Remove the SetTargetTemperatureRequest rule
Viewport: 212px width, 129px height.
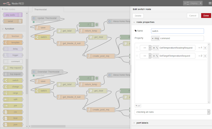point(205,56)
